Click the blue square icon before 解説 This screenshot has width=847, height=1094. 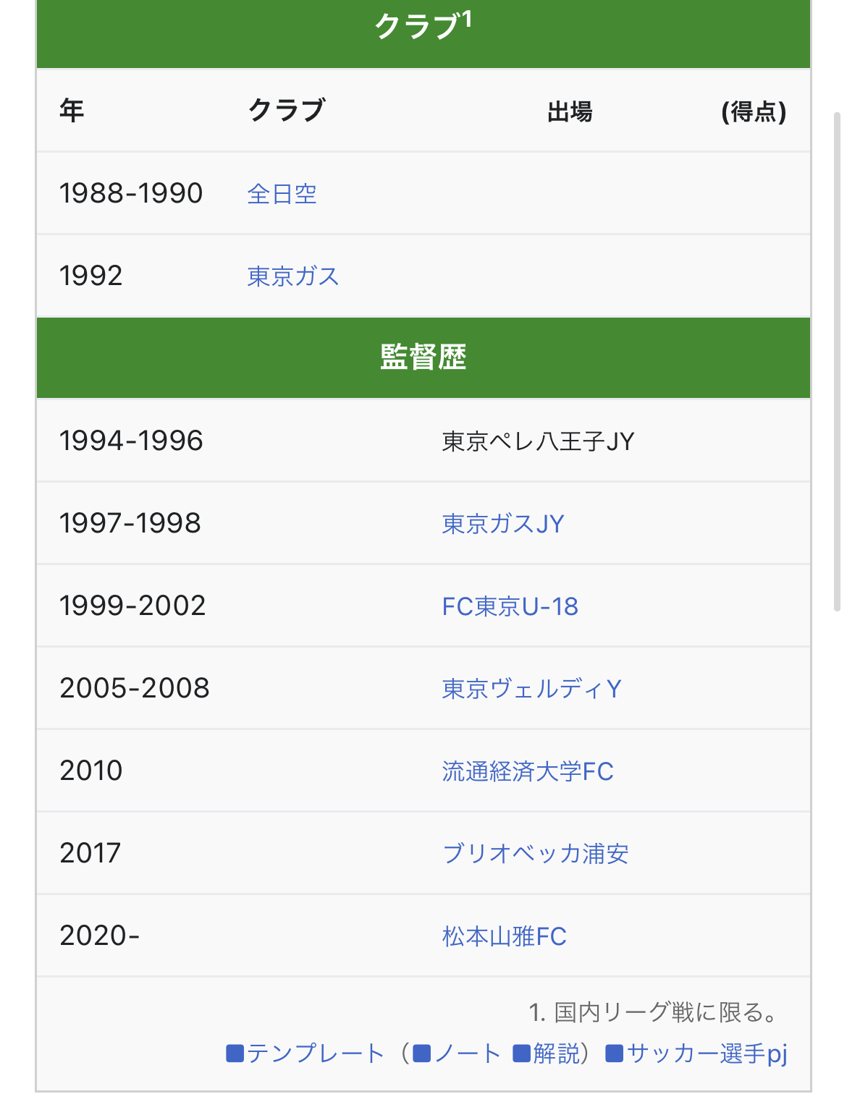521,1053
